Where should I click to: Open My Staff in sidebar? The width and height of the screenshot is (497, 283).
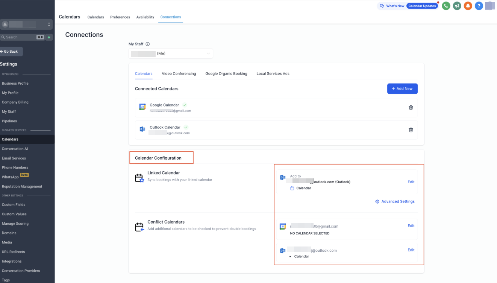9,112
